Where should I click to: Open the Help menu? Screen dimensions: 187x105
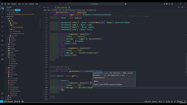click(37, 4)
